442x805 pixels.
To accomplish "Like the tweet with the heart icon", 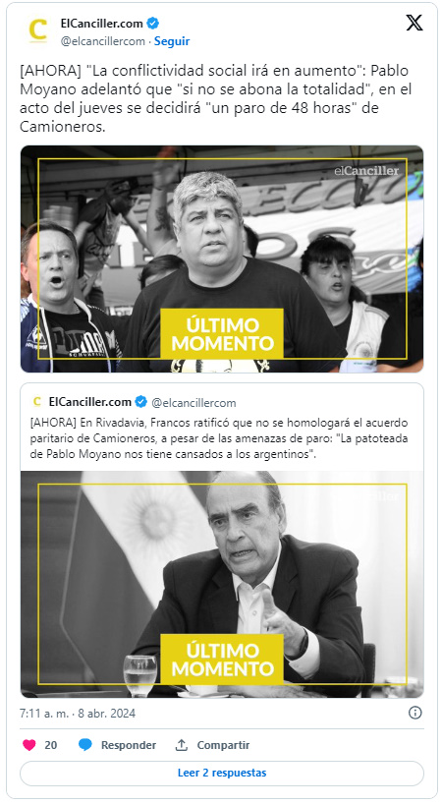I will pyautogui.click(x=29, y=745).
